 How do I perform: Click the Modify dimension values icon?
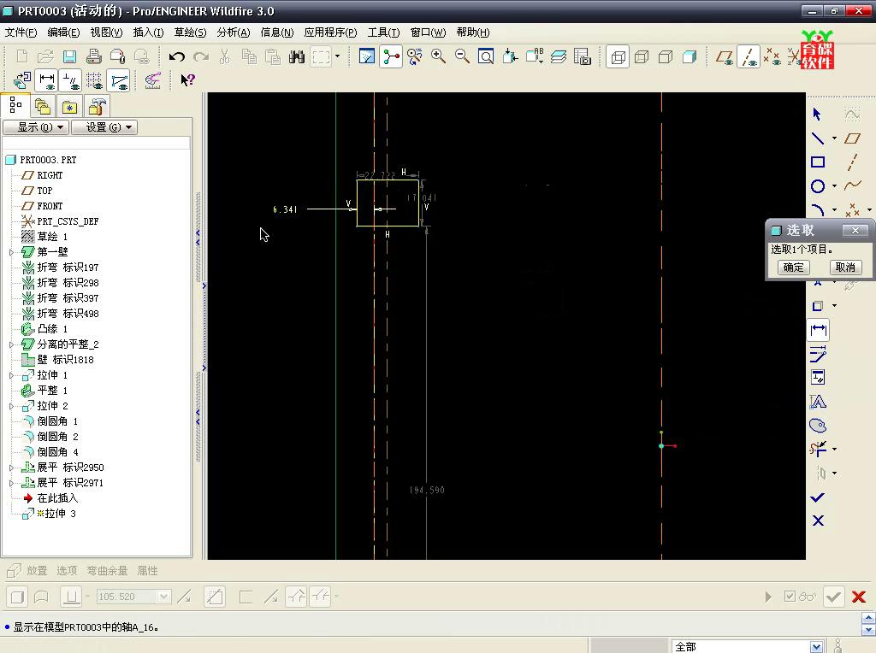coord(818,354)
